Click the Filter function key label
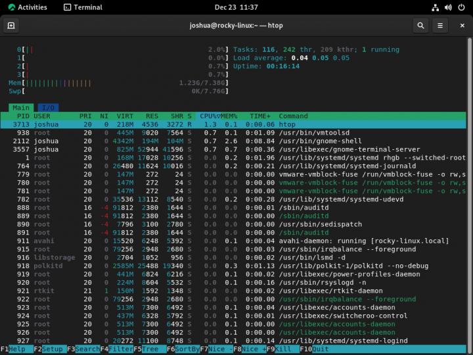Image resolution: width=473 pixels, height=355 pixels. [119, 349]
